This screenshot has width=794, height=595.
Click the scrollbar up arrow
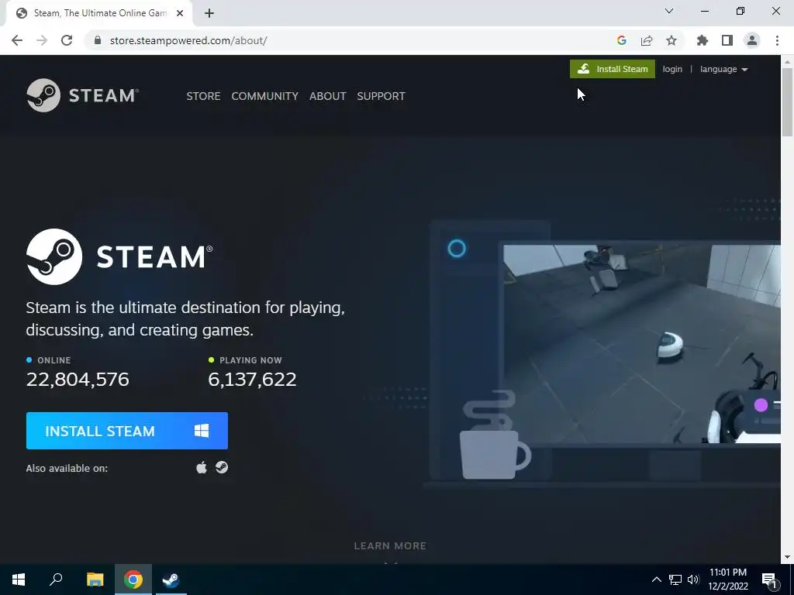787,62
